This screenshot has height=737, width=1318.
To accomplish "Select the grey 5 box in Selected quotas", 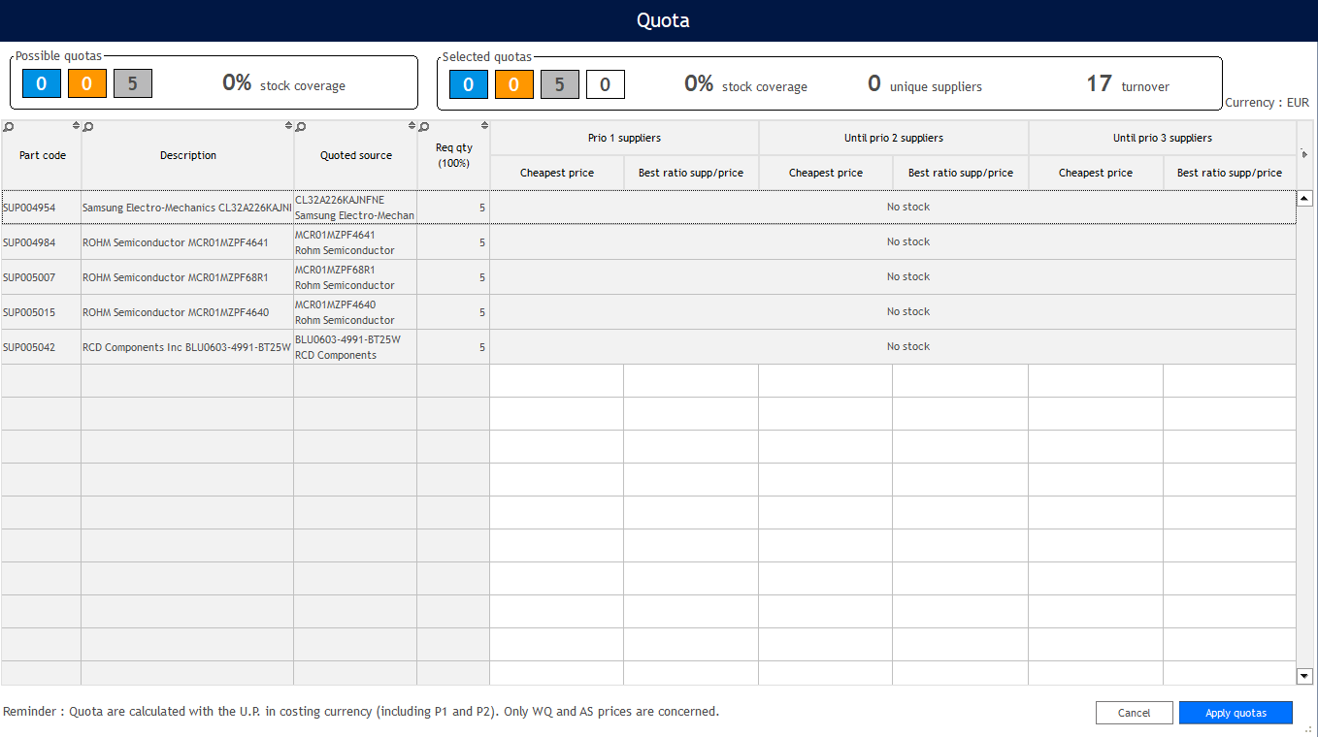I will 559,85.
